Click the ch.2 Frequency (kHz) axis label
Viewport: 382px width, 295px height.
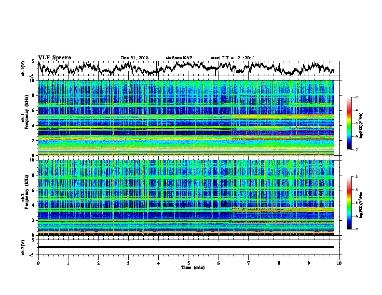25,192
